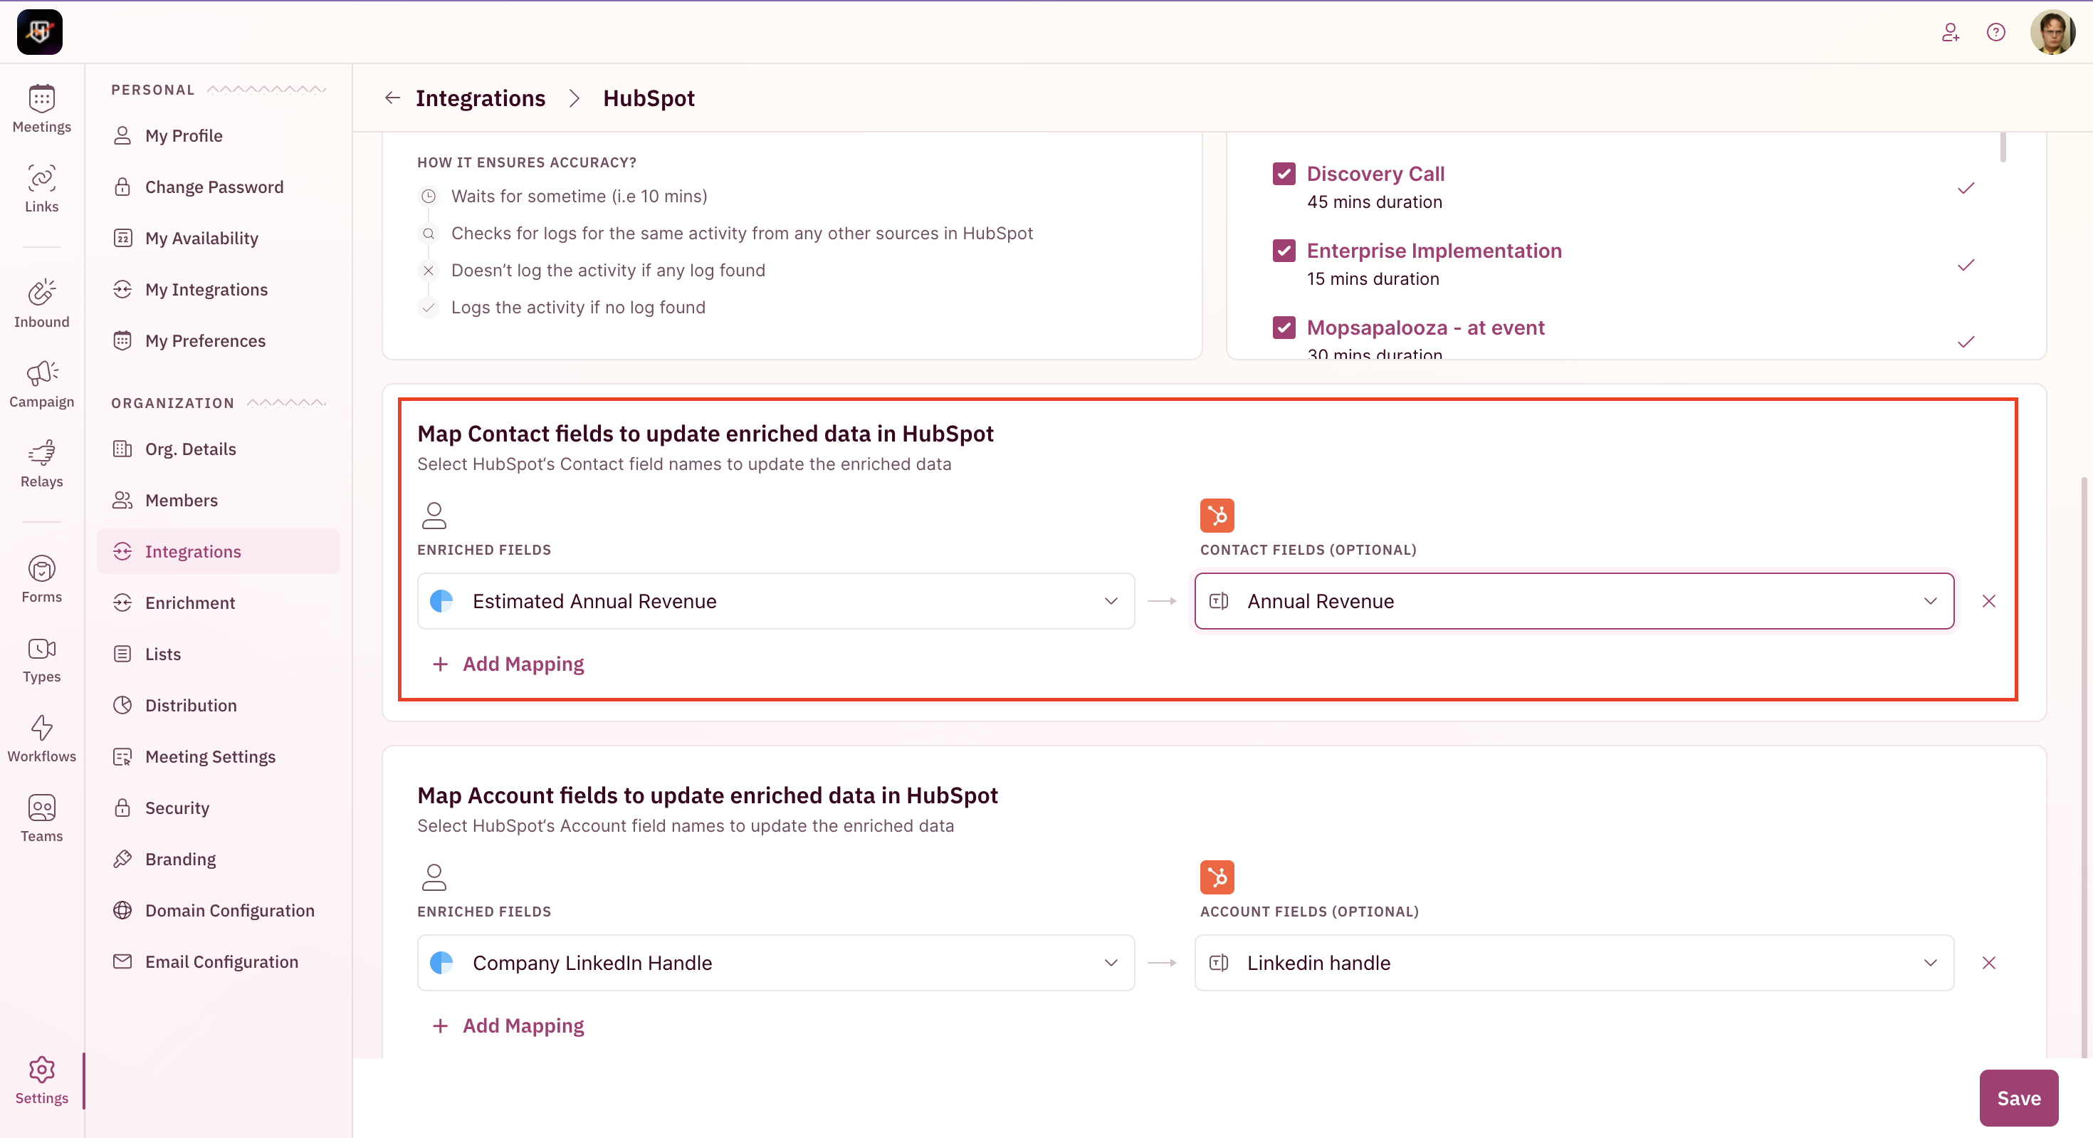Go to the Inbound section icon
Screen dimensions: 2093x1138
41,303
